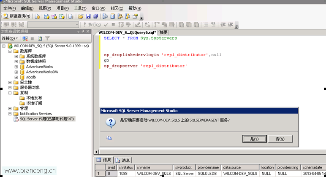Open the Project (项目) menu
326x177 pixels.
coord(62,8)
